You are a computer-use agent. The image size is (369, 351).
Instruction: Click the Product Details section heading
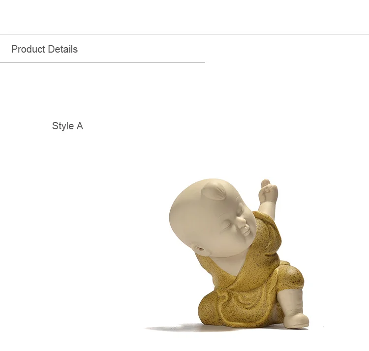[x=44, y=49]
